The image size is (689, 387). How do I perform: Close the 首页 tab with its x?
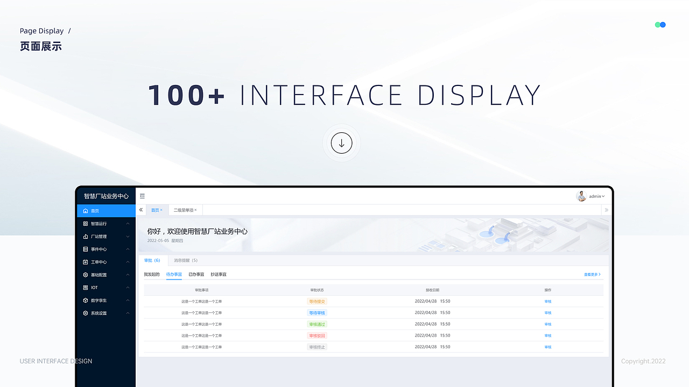coord(161,210)
